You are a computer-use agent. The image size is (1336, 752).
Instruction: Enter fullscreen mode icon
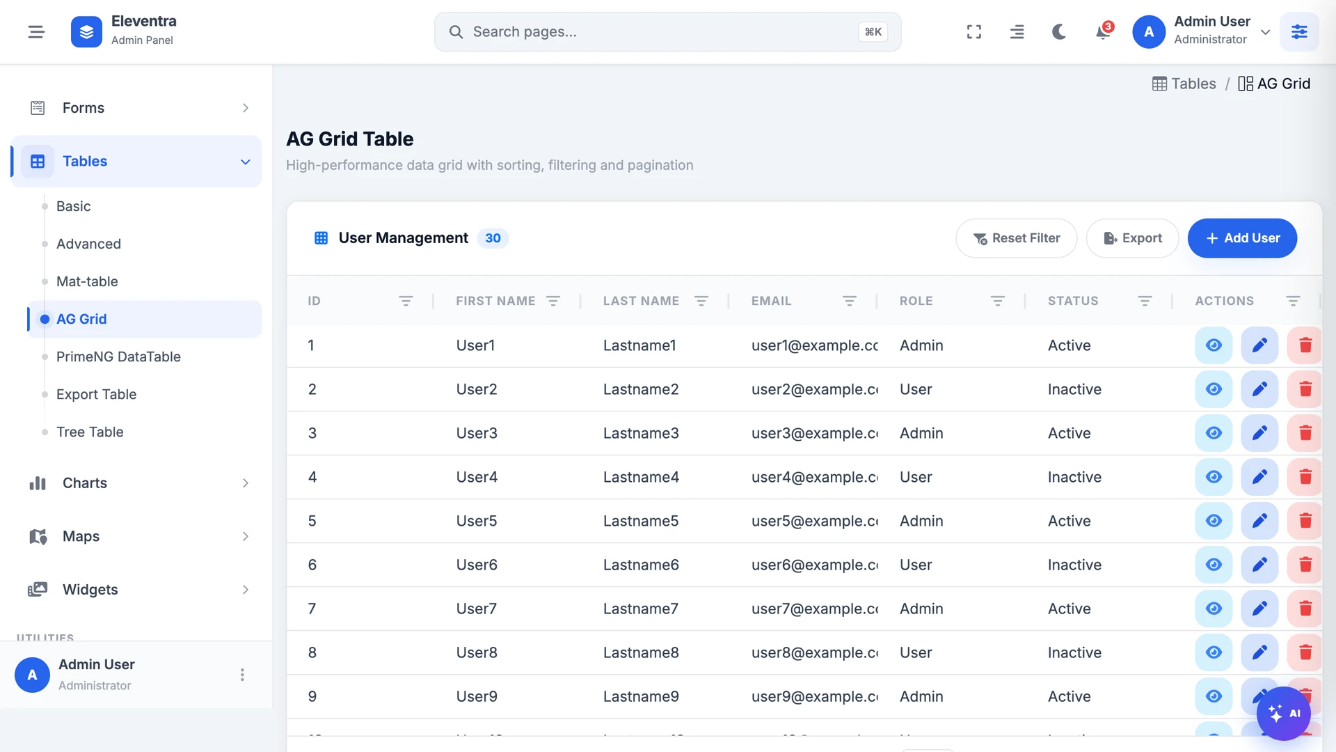pos(974,32)
